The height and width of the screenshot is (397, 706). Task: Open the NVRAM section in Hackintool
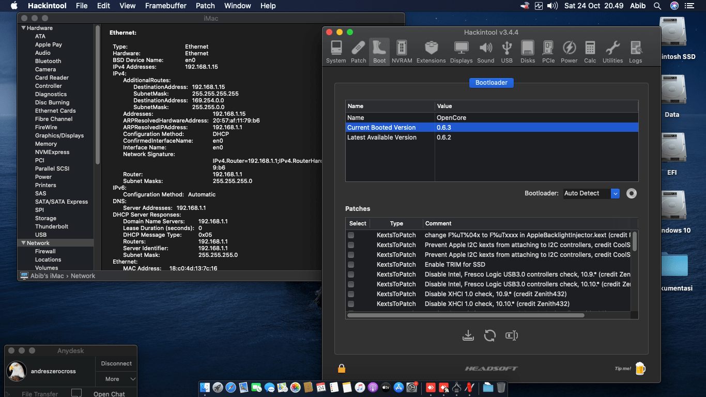402,51
